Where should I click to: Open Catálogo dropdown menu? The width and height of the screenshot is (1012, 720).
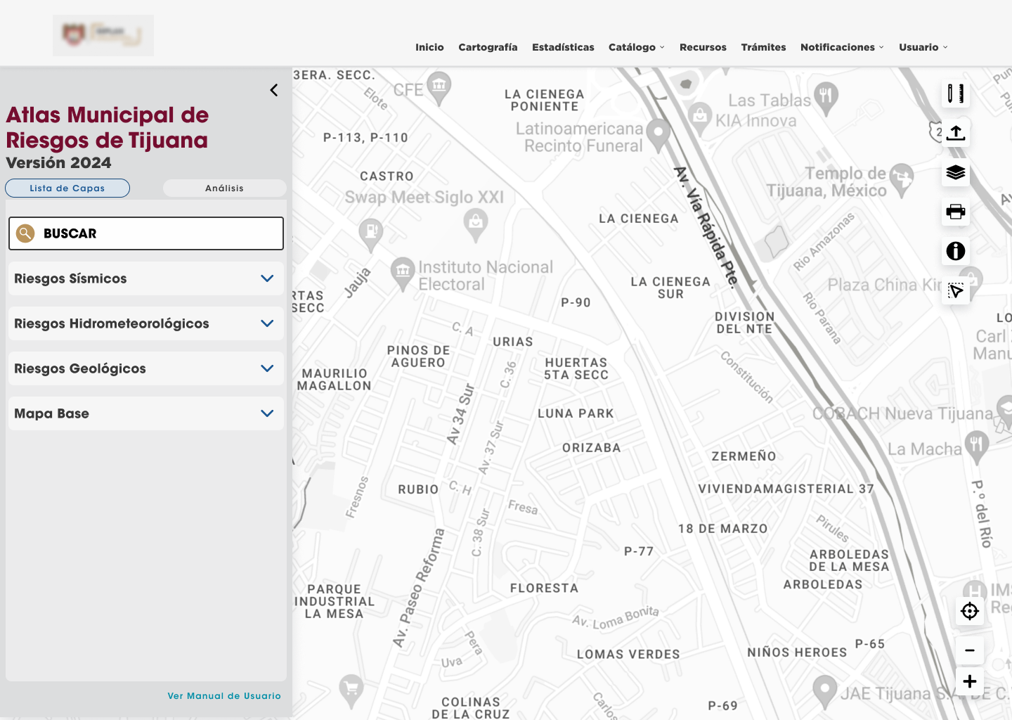pyautogui.click(x=636, y=47)
